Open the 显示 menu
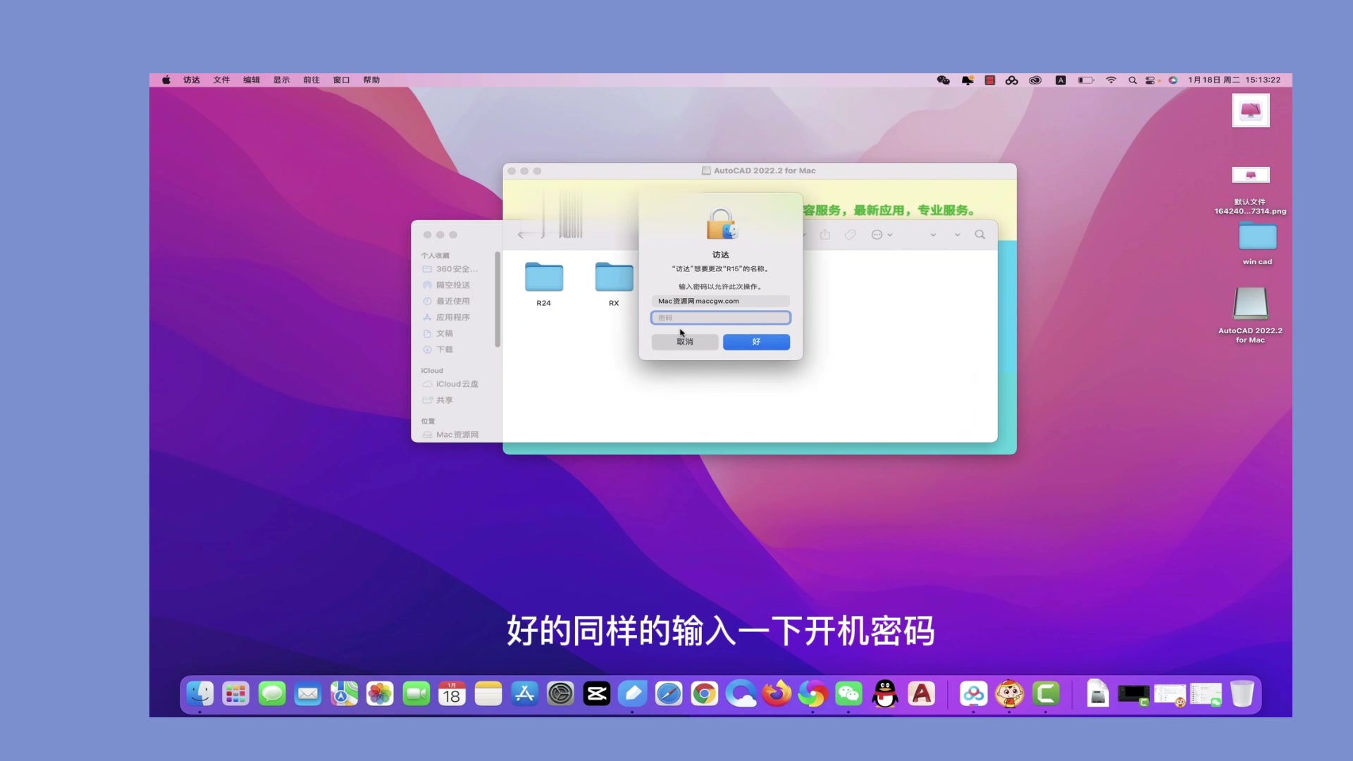Image resolution: width=1353 pixels, height=761 pixels. (x=281, y=80)
